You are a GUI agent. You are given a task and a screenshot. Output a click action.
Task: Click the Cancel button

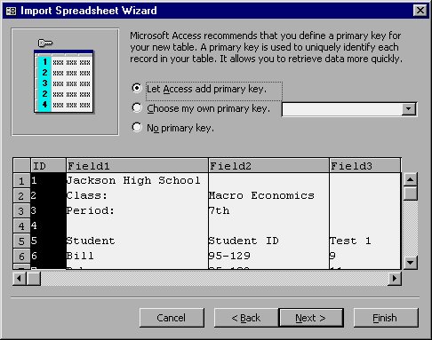tap(172, 318)
